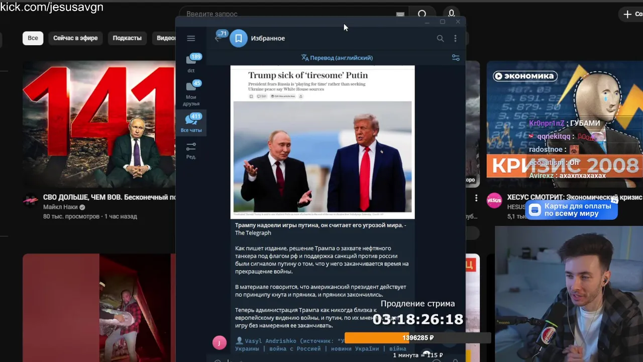Screen dimensions: 643x362
Task: Select the Все filter chip on YouTube
Action: click(33, 38)
